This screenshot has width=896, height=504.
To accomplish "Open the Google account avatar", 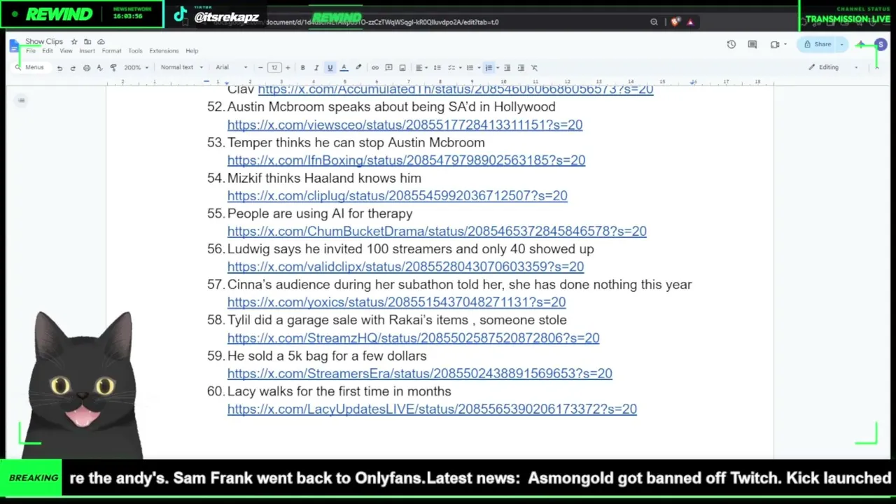I will (x=881, y=45).
